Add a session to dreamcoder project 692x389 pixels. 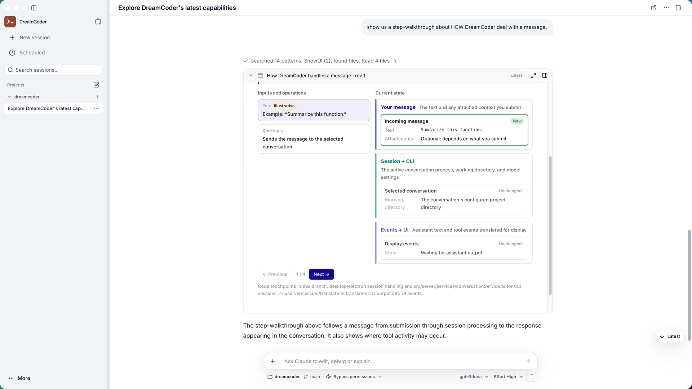click(97, 97)
